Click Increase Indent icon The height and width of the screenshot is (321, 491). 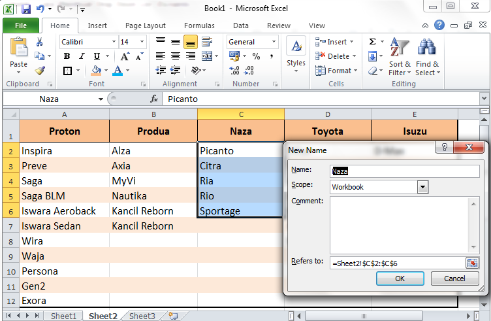[x=176, y=71]
